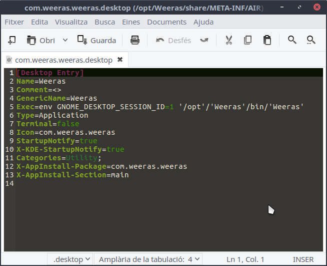Expand the recent files arrow beside Obri
The image size is (327, 266).
pyautogui.click(x=65, y=40)
